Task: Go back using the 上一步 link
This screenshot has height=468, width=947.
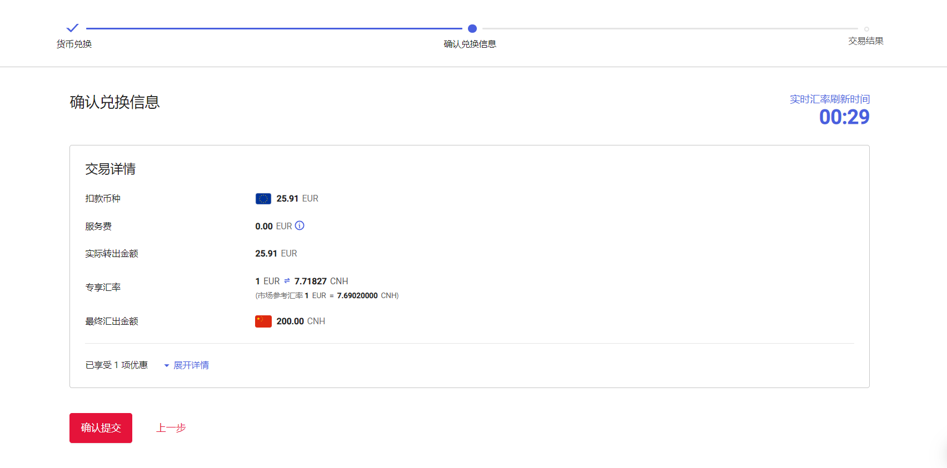Action: tap(171, 428)
